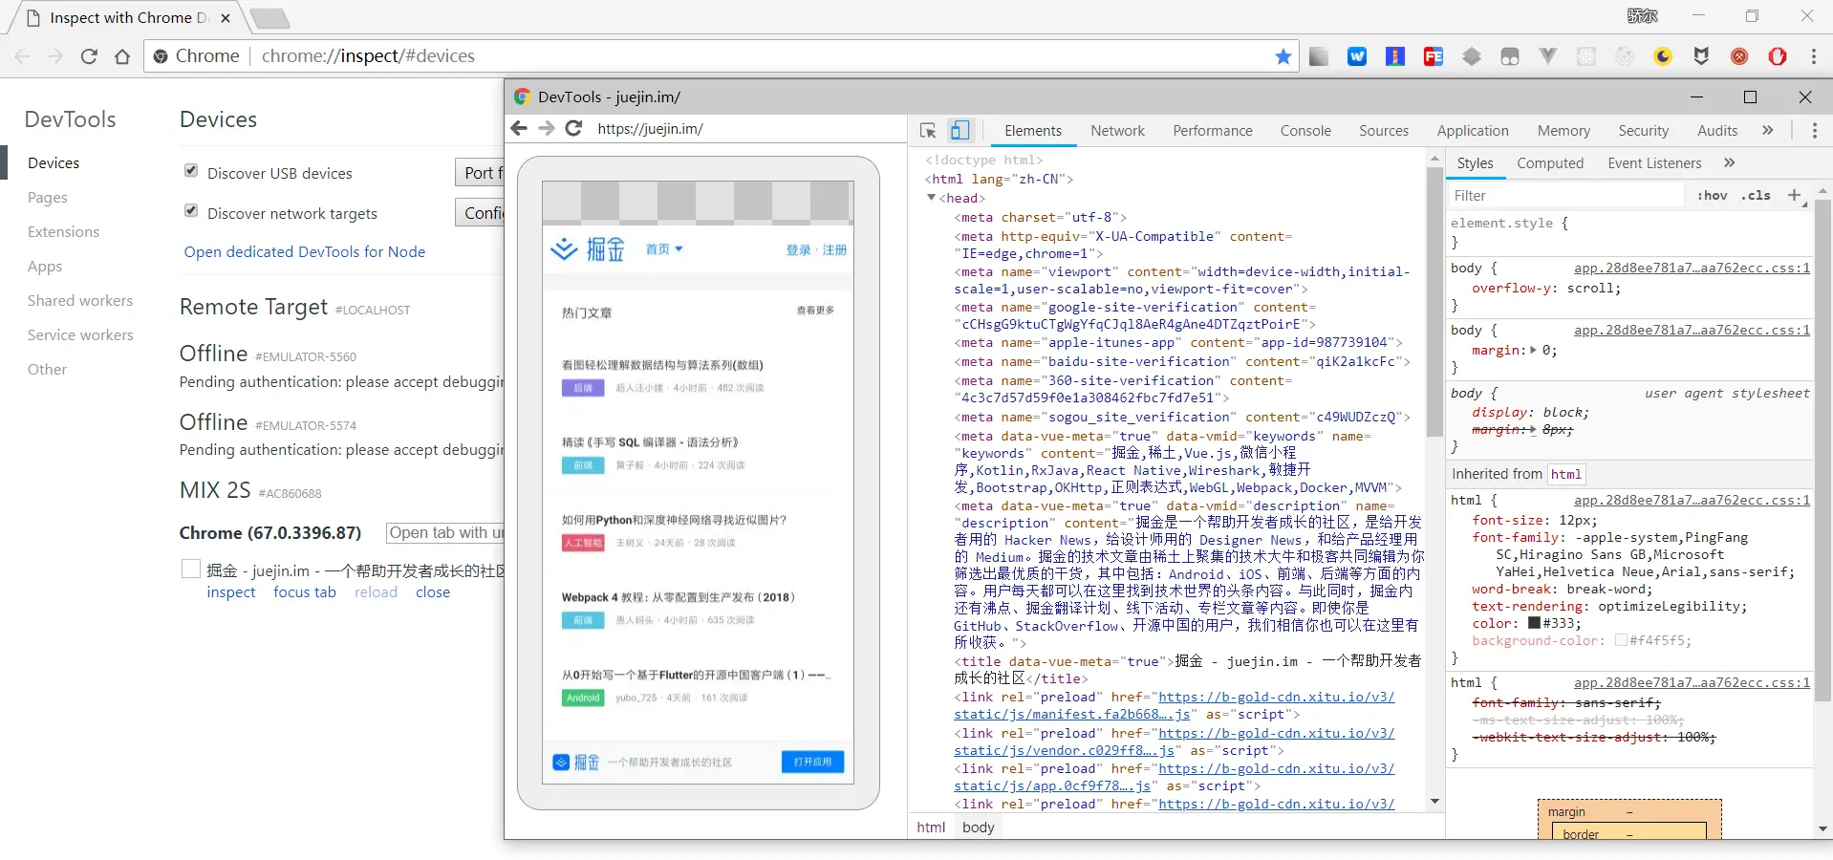Toggle the screencast device icon

tap(960, 131)
